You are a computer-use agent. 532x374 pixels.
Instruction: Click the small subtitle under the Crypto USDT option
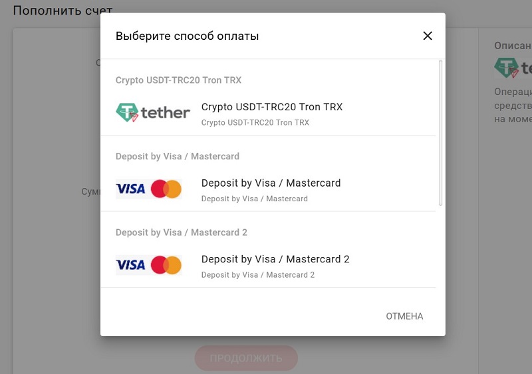255,122
